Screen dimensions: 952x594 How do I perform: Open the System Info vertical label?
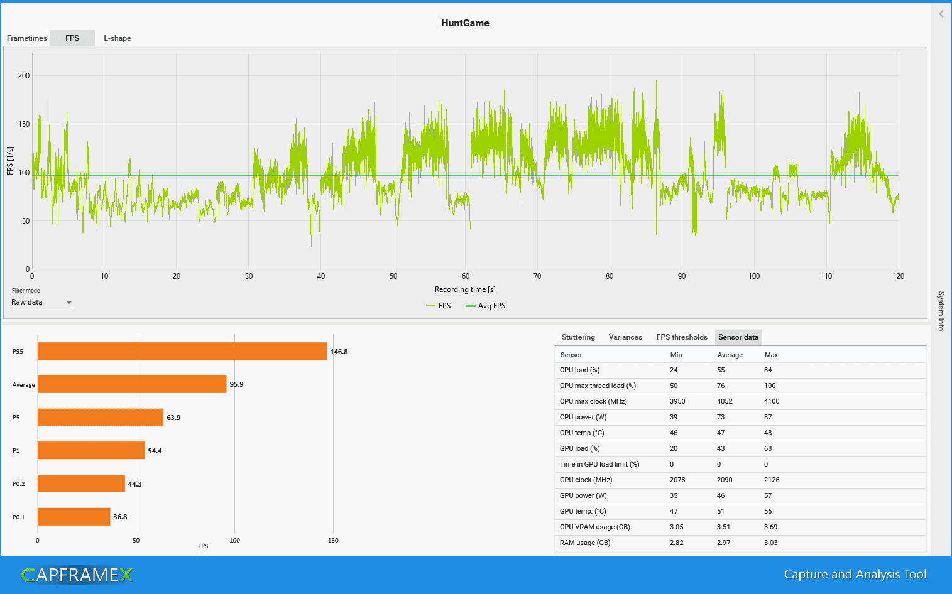click(941, 311)
